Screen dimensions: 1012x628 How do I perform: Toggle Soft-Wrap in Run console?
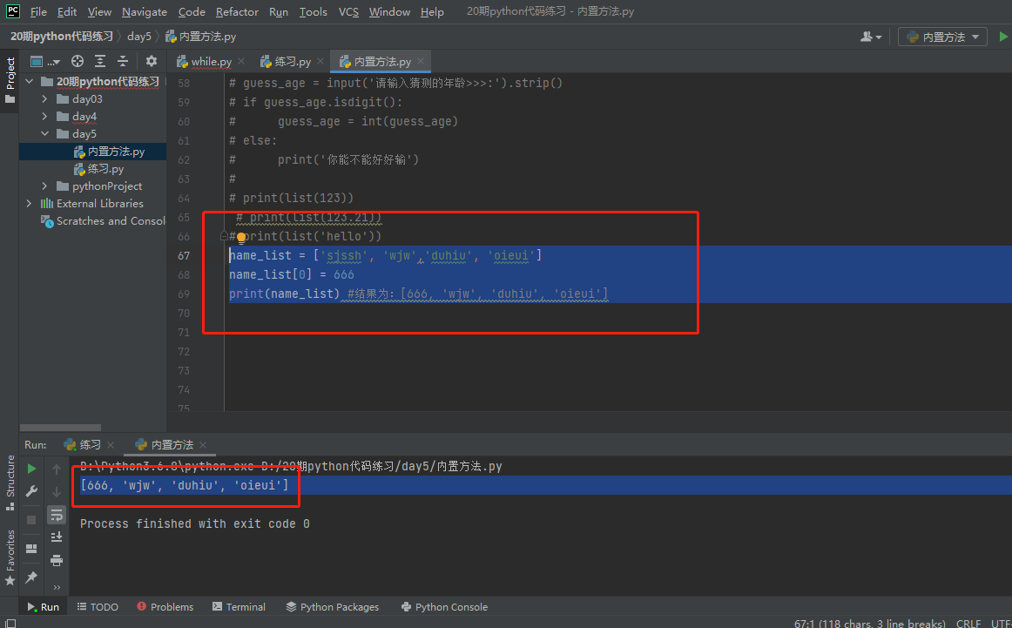(x=57, y=515)
